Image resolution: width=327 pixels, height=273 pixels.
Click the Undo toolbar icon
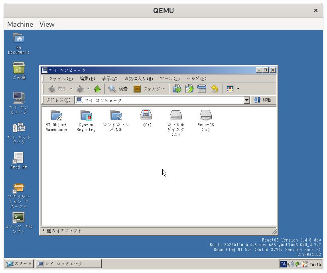pos(215,89)
